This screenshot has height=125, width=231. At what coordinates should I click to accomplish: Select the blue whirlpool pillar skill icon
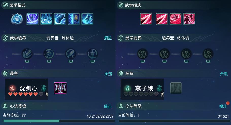(46, 19)
